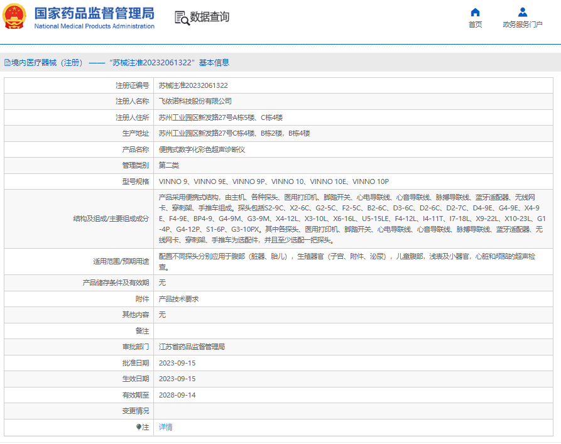
Task: Click the expiry date 2028-09-14
Action: 177,396
